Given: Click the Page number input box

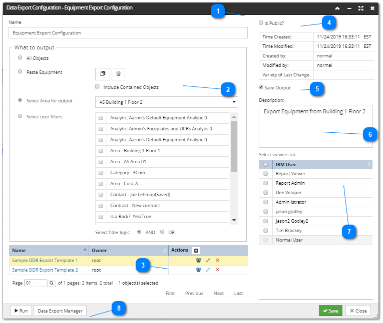Looking at the screenshot, I should coord(36,283).
